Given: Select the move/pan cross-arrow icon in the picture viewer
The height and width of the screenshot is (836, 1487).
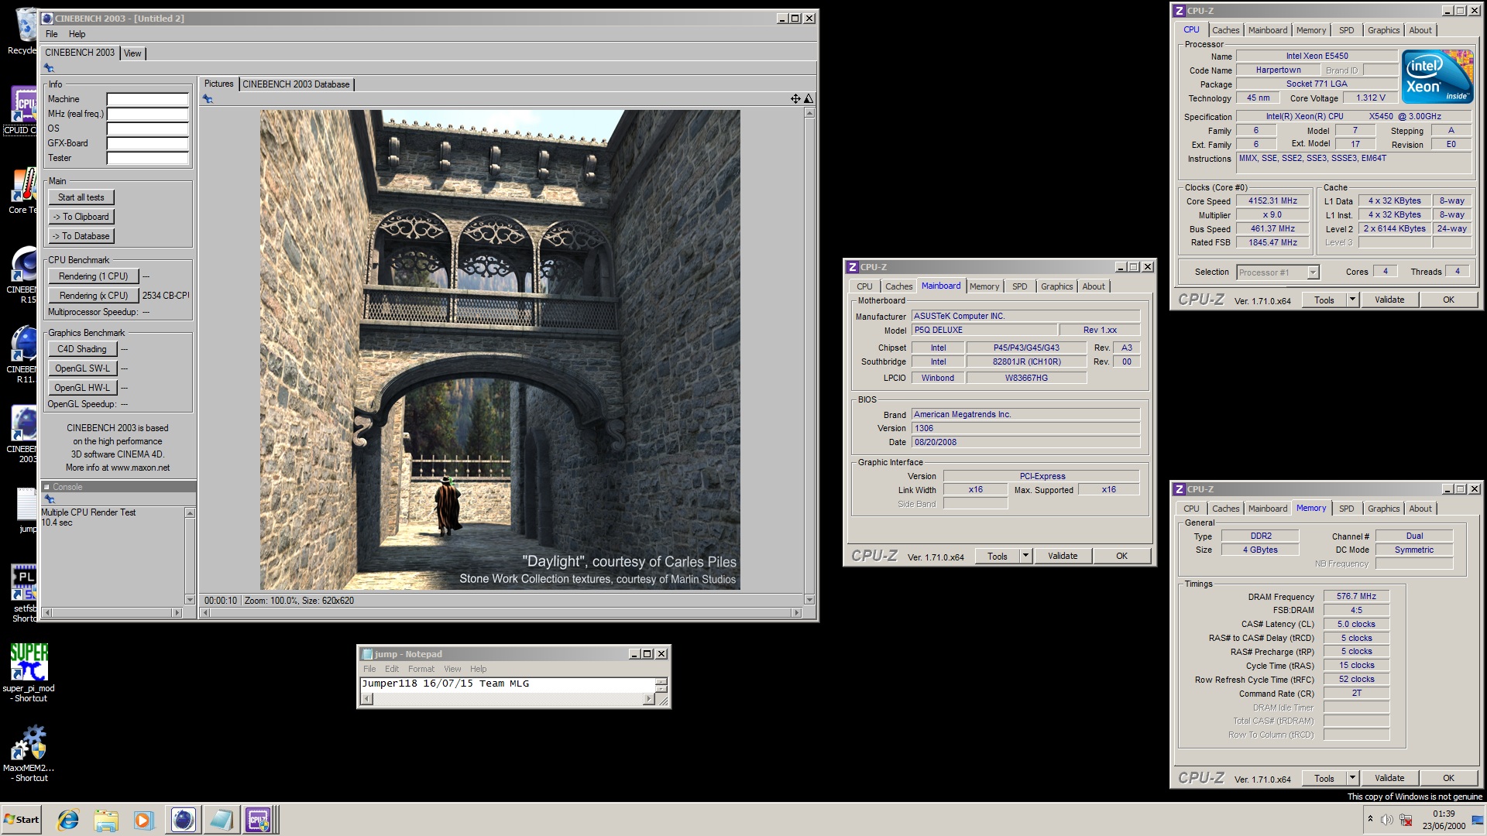Looking at the screenshot, I should click(x=795, y=98).
